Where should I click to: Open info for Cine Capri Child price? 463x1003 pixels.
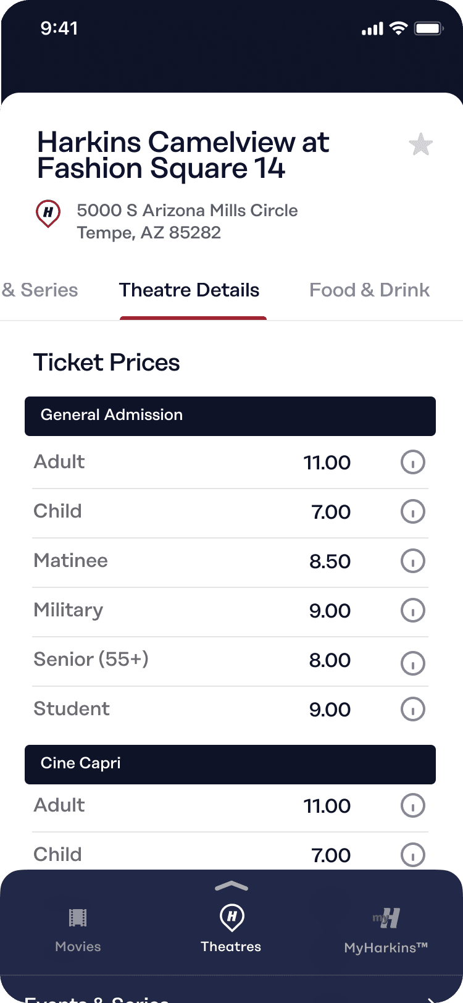(x=413, y=855)
